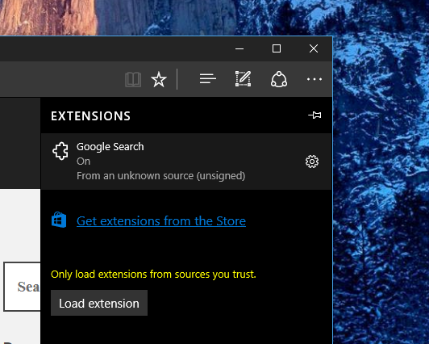Open Reading view book icon

click(x=133, y=79)
